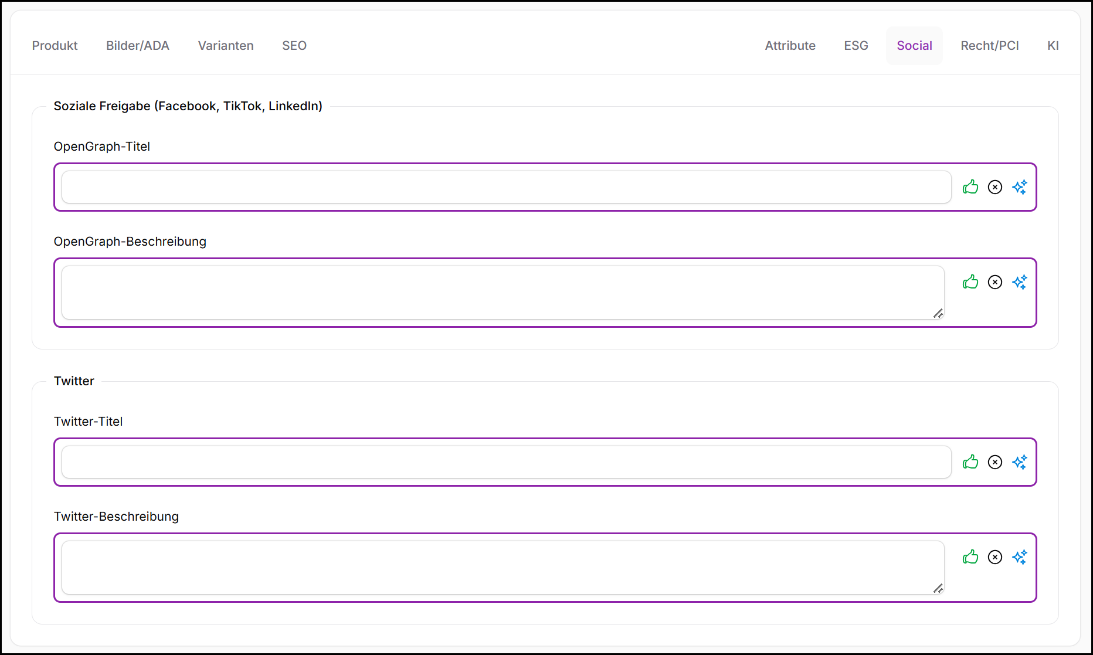Switch to the Produkt tab
The width and height of the screenshot is (1093, 655).
click(55, 46)
